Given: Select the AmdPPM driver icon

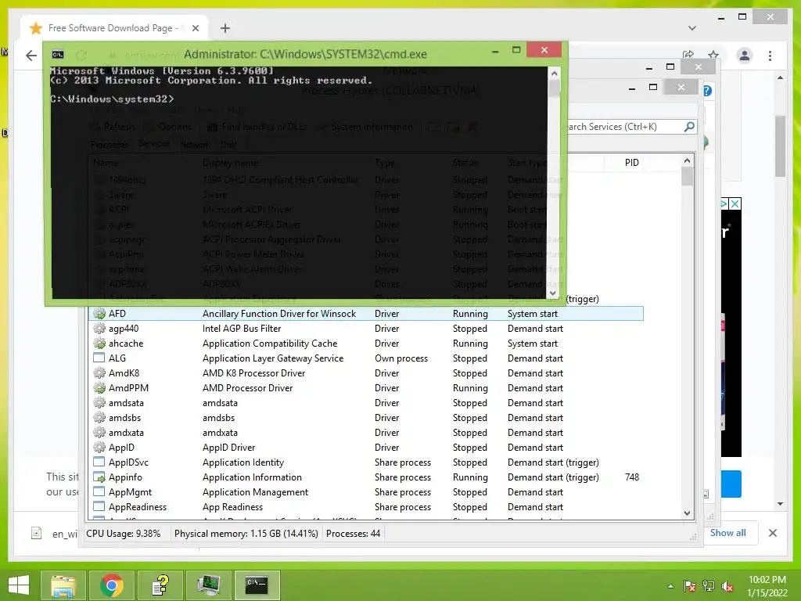Looking at the screenshot, I should point(99,387).
